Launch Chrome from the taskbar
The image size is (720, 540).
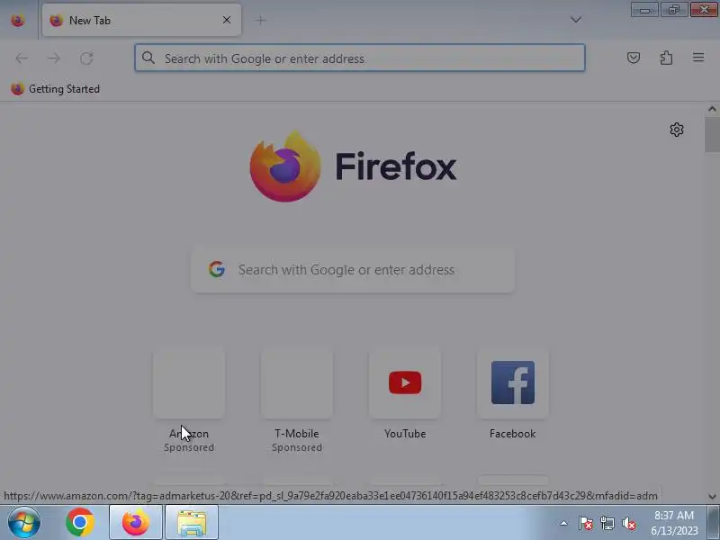pos(80,522)
